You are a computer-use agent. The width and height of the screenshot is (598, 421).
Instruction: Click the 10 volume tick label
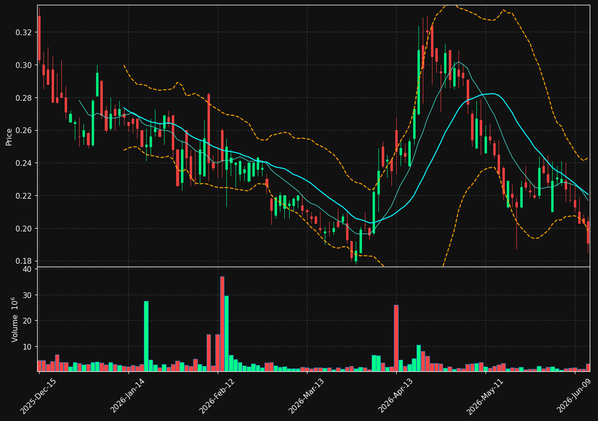(27, 347)
